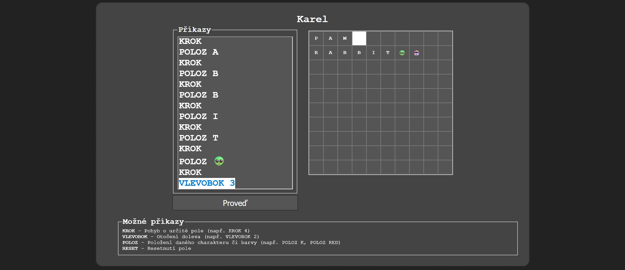625x270 pixels.
Task: Place cursor on the POLOZ A line
Action: (x=199, y=52)
